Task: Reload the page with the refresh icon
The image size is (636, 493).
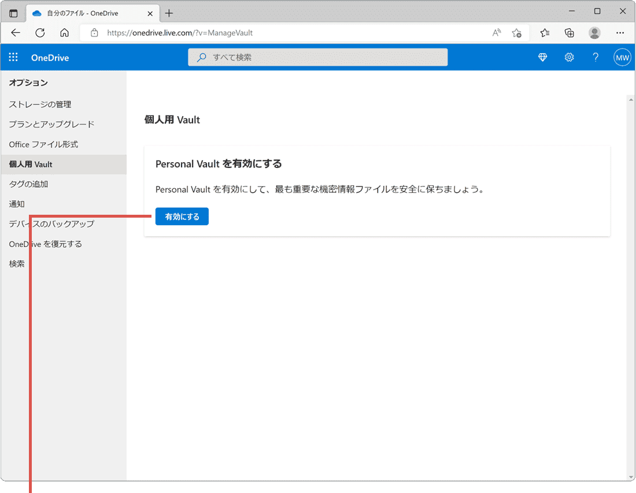Action: tap(40, 33)
